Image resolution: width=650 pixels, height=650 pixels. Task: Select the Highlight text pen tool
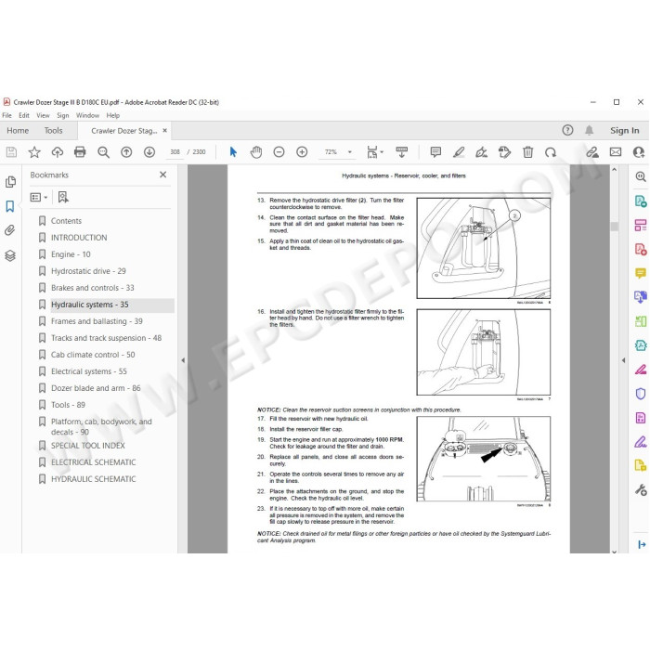tap(459, 152)
